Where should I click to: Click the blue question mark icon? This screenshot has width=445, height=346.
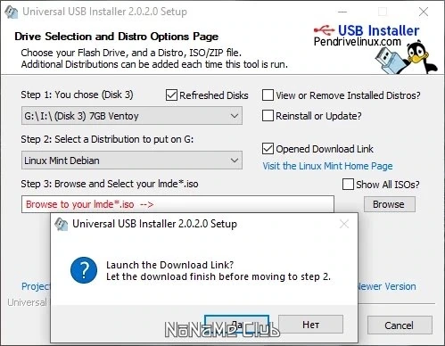coord(84,270)
